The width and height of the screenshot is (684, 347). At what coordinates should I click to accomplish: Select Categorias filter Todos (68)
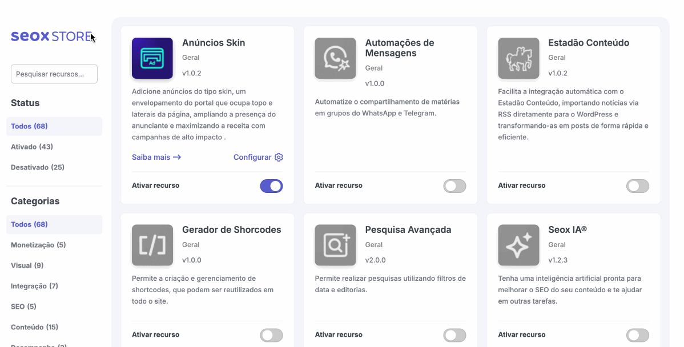tap(54, 224)
